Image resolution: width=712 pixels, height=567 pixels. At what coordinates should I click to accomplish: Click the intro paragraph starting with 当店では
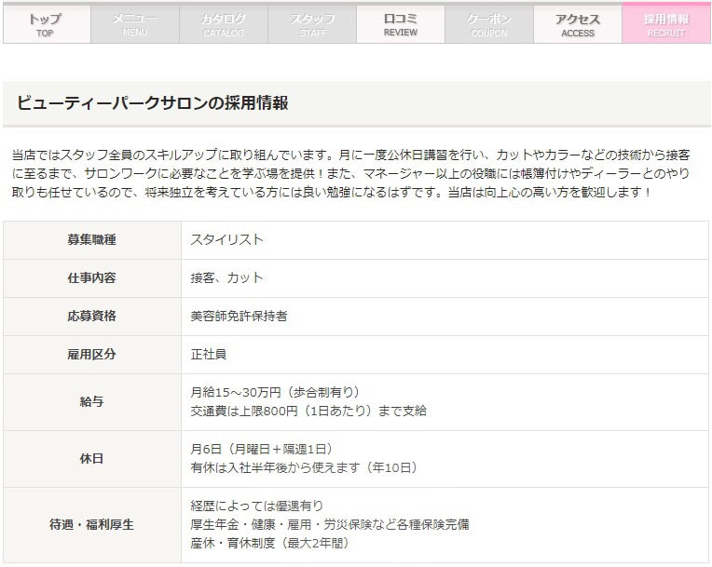(354, 173)
